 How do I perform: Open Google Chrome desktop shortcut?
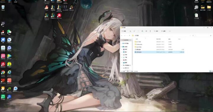[x=3, y=73]
